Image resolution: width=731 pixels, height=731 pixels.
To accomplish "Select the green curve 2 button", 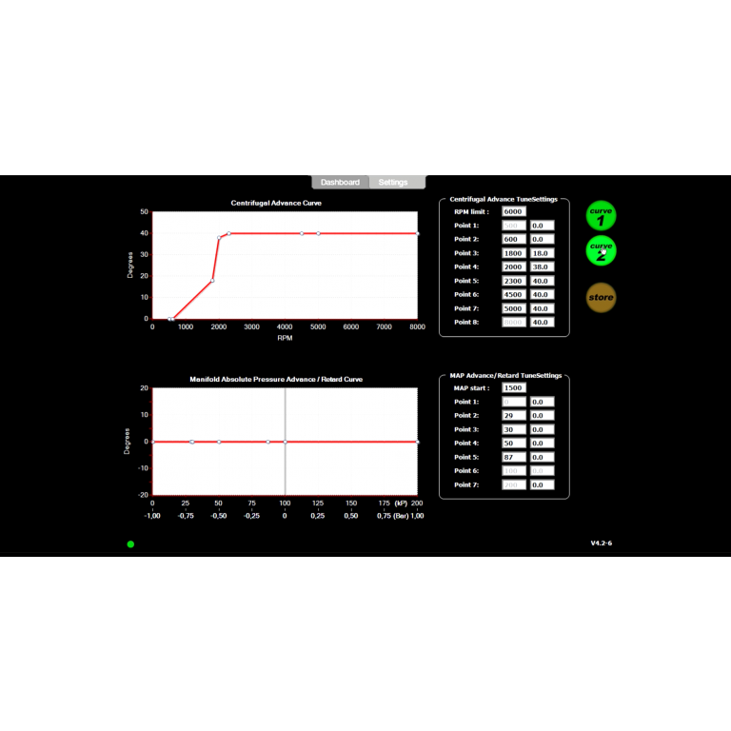I will click(x=601, y=250).
